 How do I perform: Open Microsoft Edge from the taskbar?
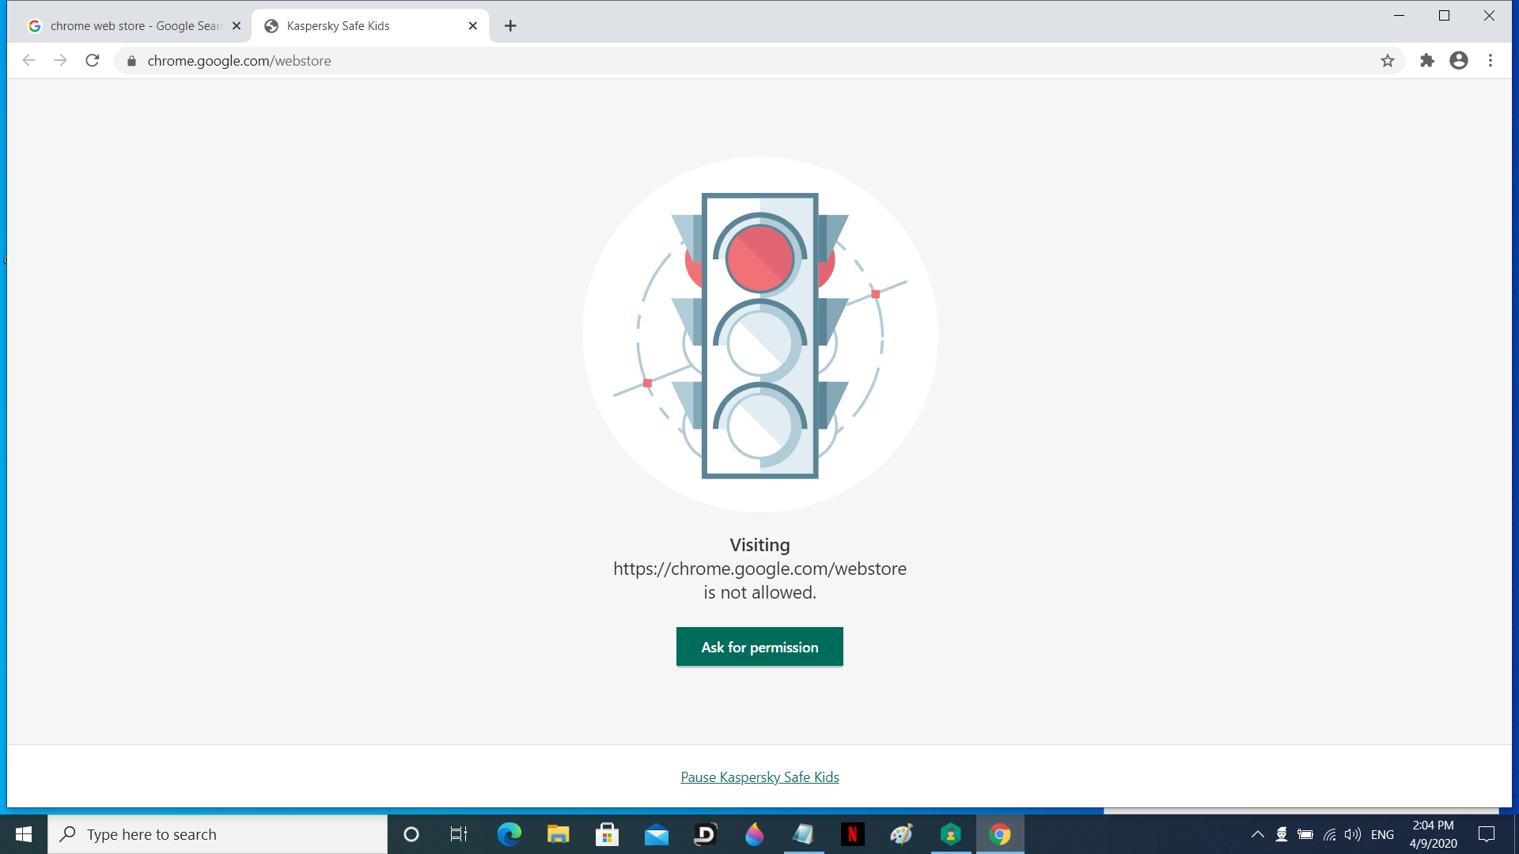(x=509, y=834)
